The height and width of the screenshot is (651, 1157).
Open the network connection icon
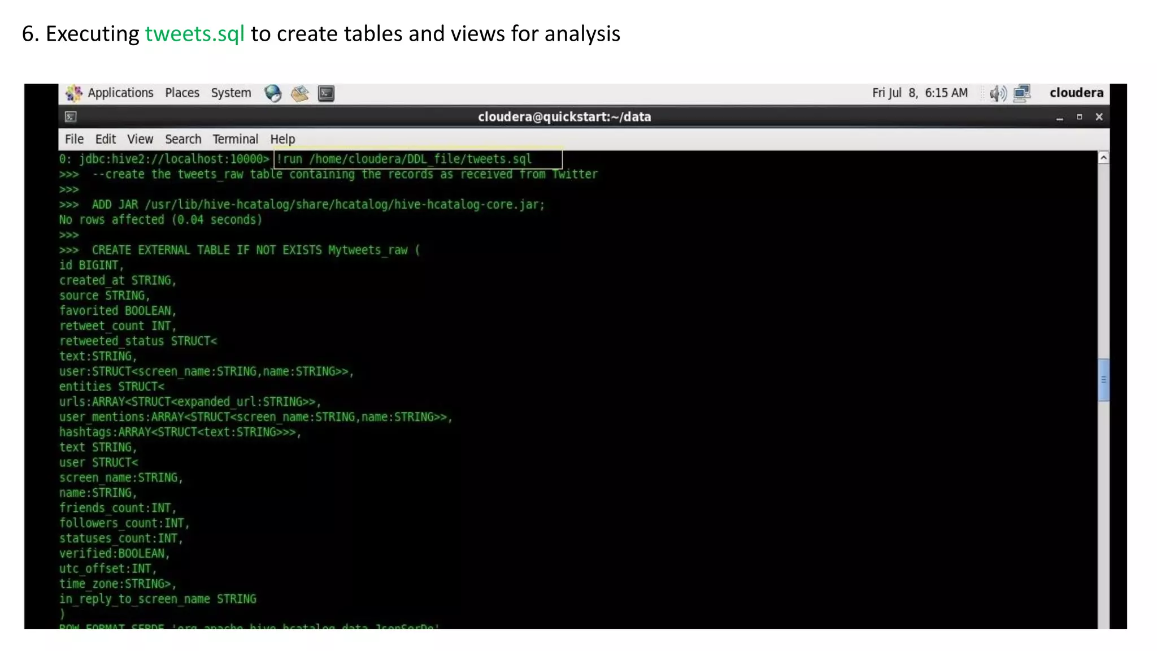tap(1022, 93)
